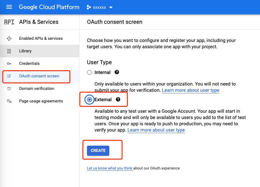Go to Domain verification page

(36, 89)
